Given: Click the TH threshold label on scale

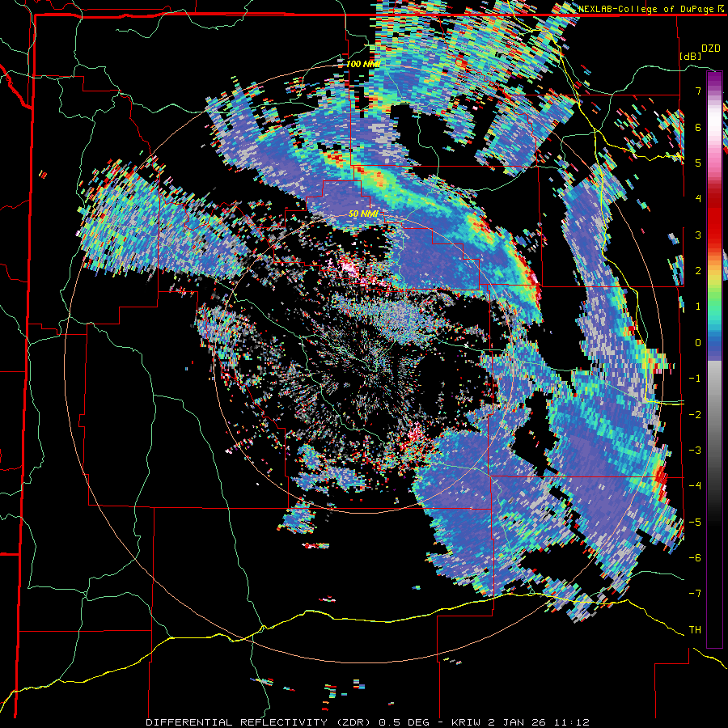Looking at the screenshot, I should click(x=695, y=630).
